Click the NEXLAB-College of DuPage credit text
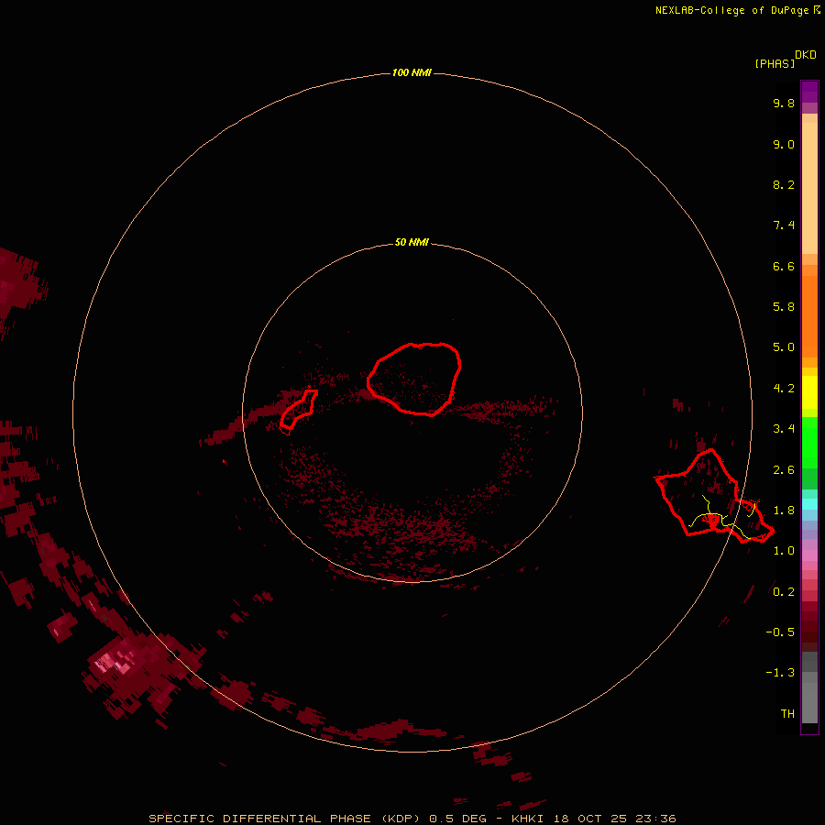 737,10
